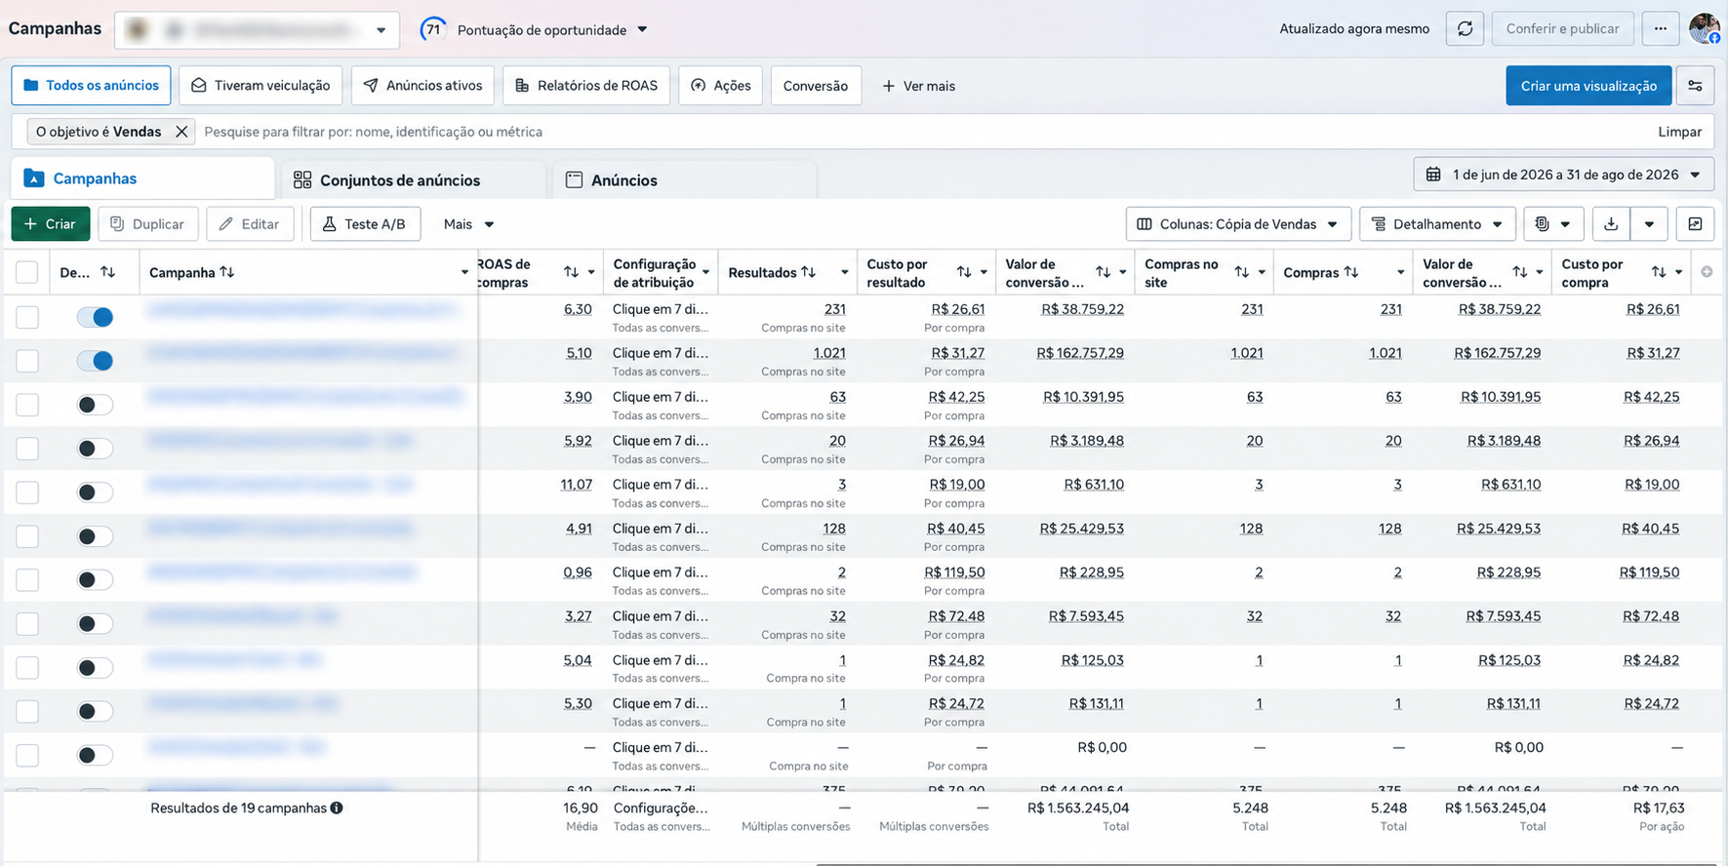Open the opportunity score 71 indicator
The image size is (1728, 866).
pyautogui.click(x=433, y=29)
